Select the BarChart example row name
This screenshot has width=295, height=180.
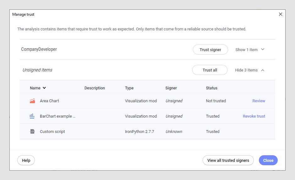point(57,116)
